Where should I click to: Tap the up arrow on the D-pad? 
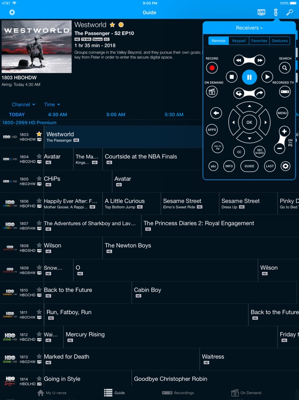tap(249, 107)
